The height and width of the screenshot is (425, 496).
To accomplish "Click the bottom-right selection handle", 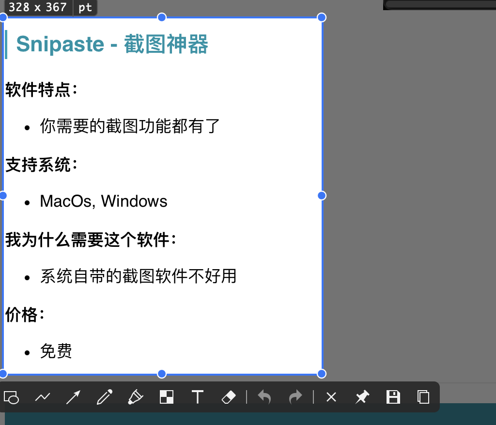I will coord(322,374).
